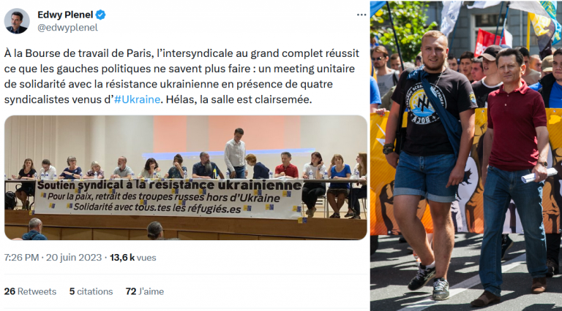Click the standing man in white shirt
The height and width of the screenshot is (311, 562).
[235, 153]
